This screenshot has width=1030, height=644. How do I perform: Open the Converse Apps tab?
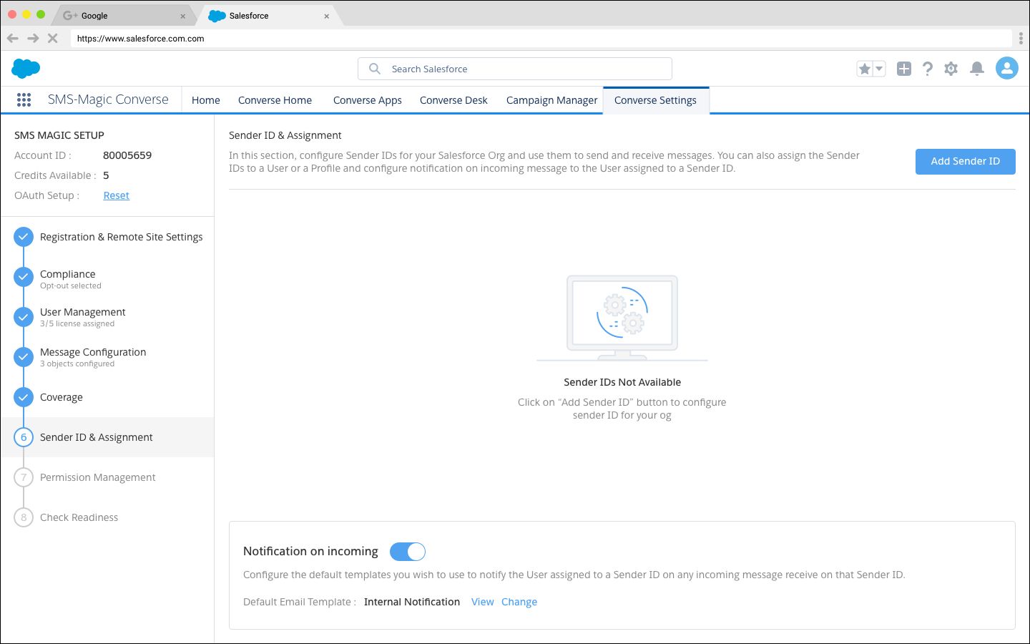(367, 100)
